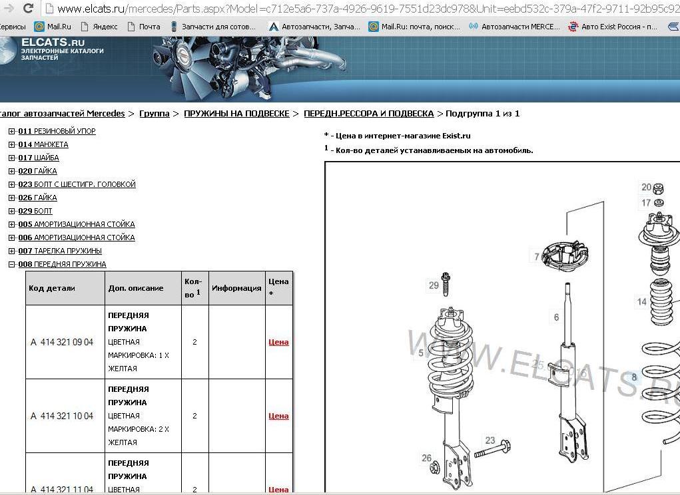680x495 pixels.
Task: Click the browser forward arrow
Action: pyautogui.click(x=8, y=9)
